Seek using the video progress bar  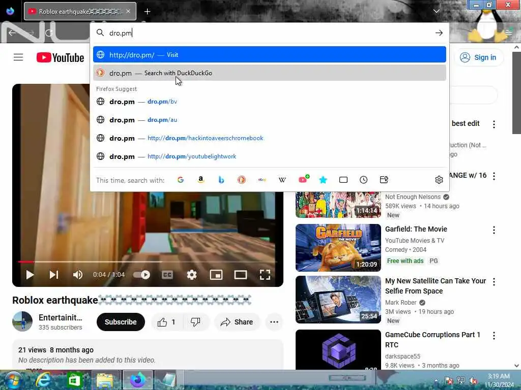(x=148, y=262)
